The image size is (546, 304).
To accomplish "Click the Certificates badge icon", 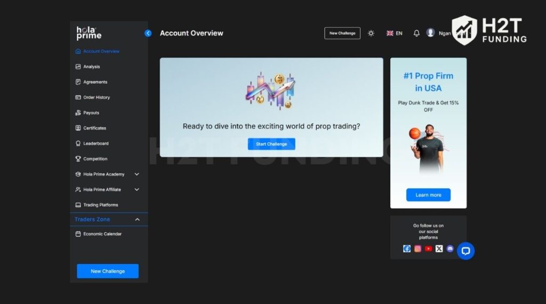I will point(78,128).
